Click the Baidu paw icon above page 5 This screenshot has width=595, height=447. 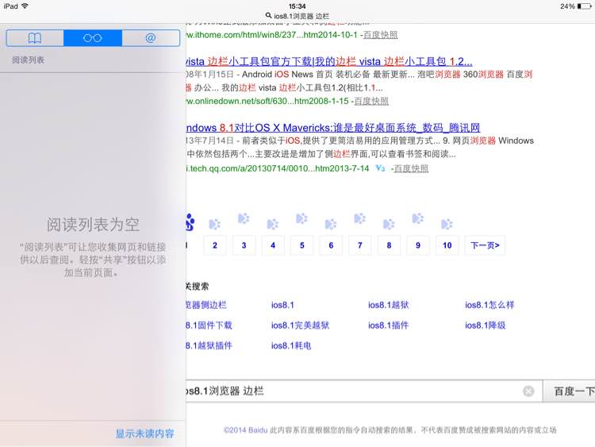pyautogui.click(x=301, y=218)
